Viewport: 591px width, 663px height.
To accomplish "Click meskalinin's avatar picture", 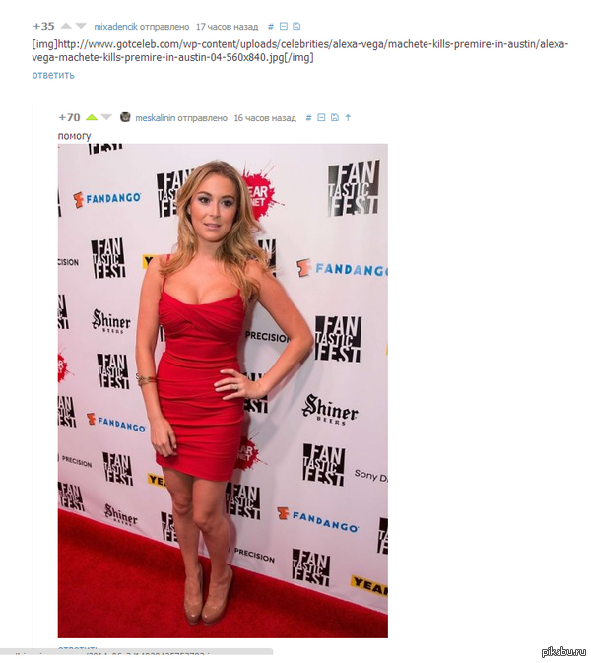I will 125,117.
